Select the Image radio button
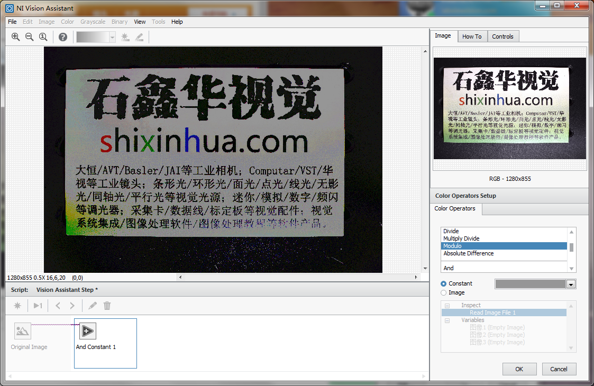The image size is (594, 386). (444, 292)
